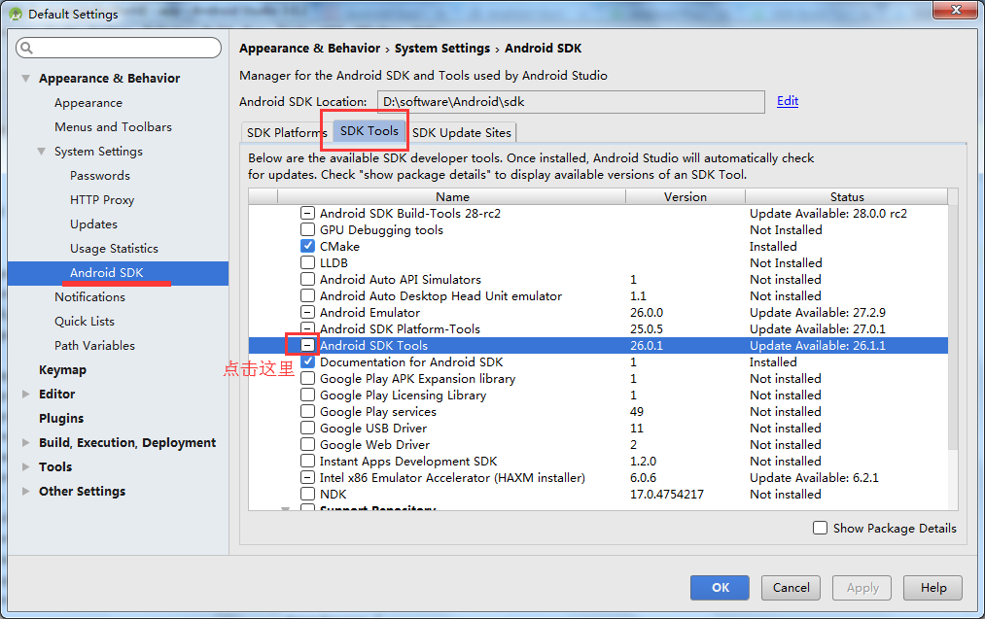Click the Apply button
The height and width of the screenshot is (619, 985).
tap(862, 588)
